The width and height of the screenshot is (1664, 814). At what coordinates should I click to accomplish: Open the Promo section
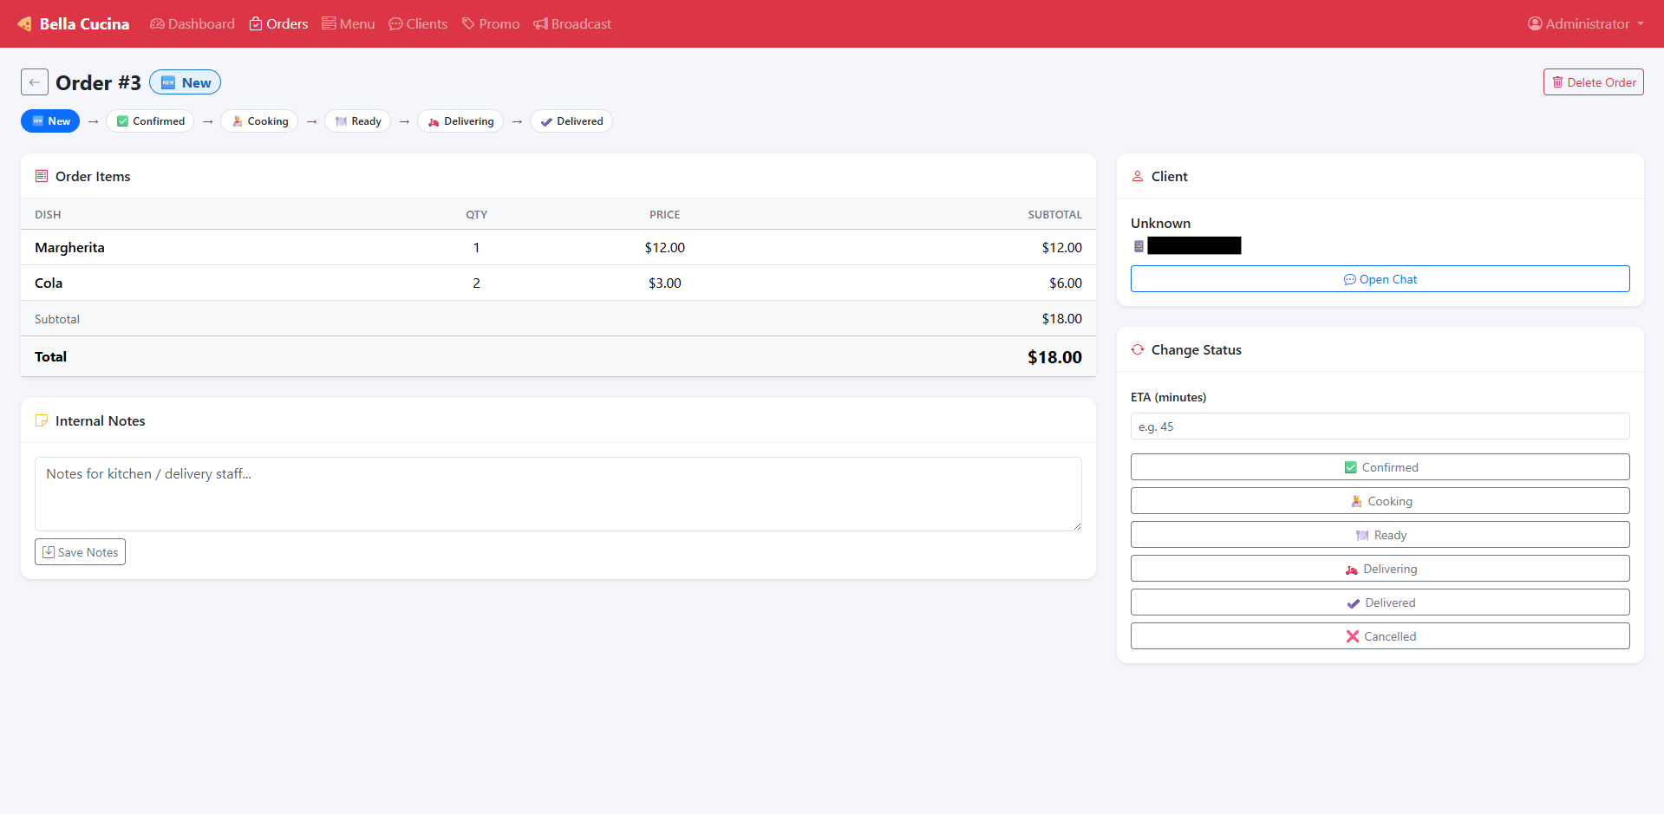[x=491, y=23]
